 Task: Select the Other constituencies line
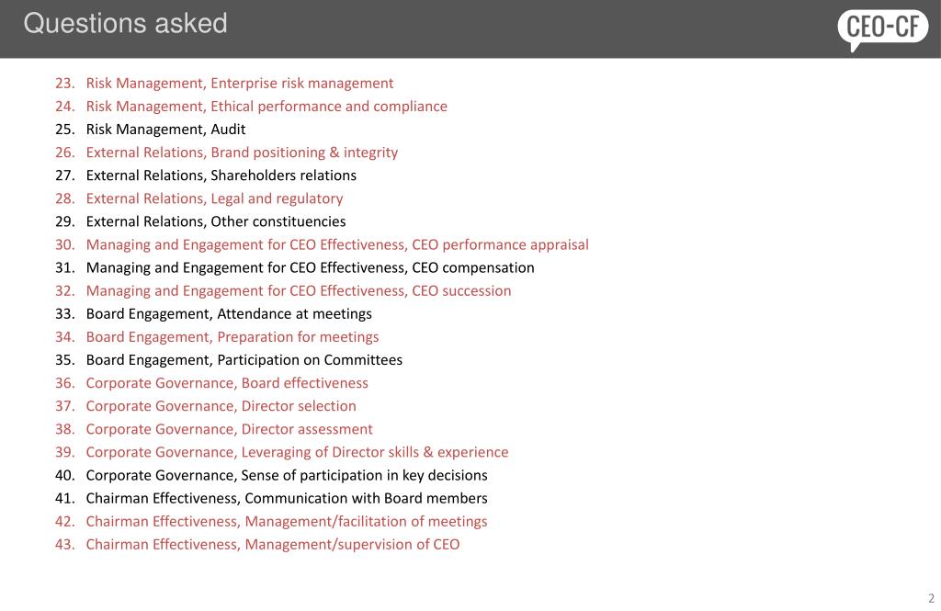(216, 221)
